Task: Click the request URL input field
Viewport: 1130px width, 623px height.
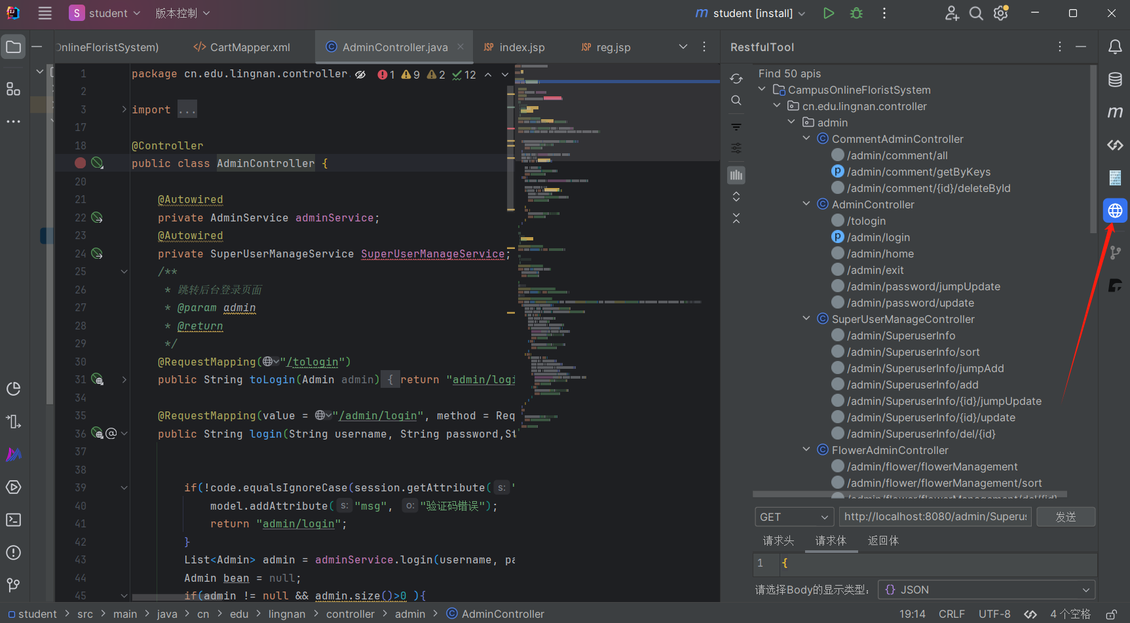Action: click(935, 517)
